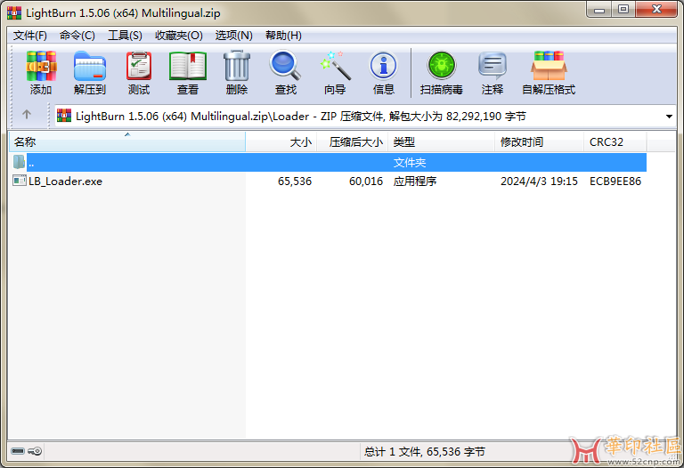684x468 pixels.
Task: Show archive 信息 (Info) icon
Action: pos(384,66)
